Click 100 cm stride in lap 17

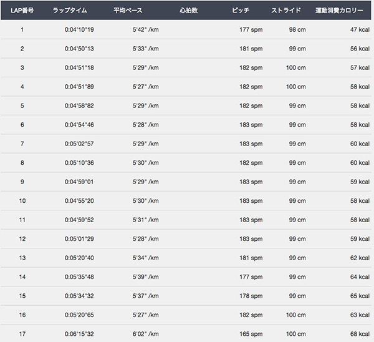tap(295, 334)
